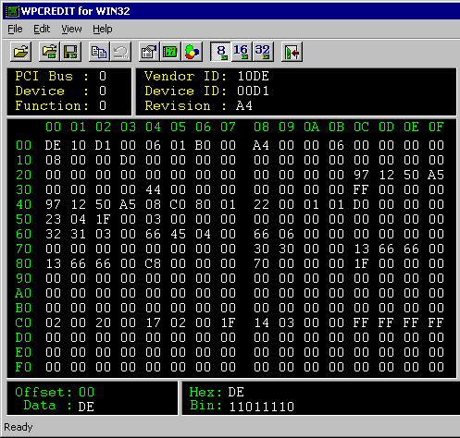
Task: Open the View menu
Action: coord(71,29)
